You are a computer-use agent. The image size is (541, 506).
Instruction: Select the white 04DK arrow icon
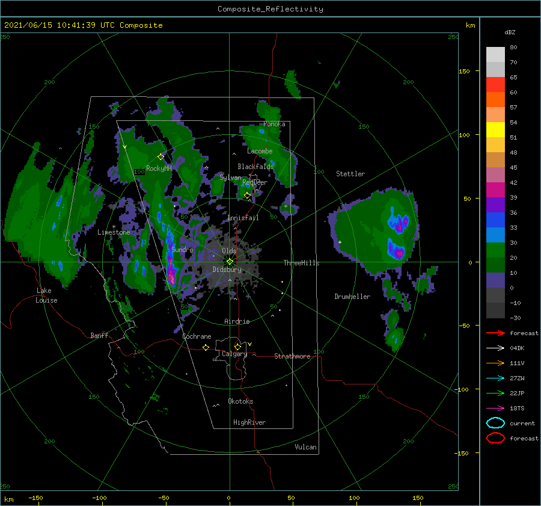[x=495, y=348]
